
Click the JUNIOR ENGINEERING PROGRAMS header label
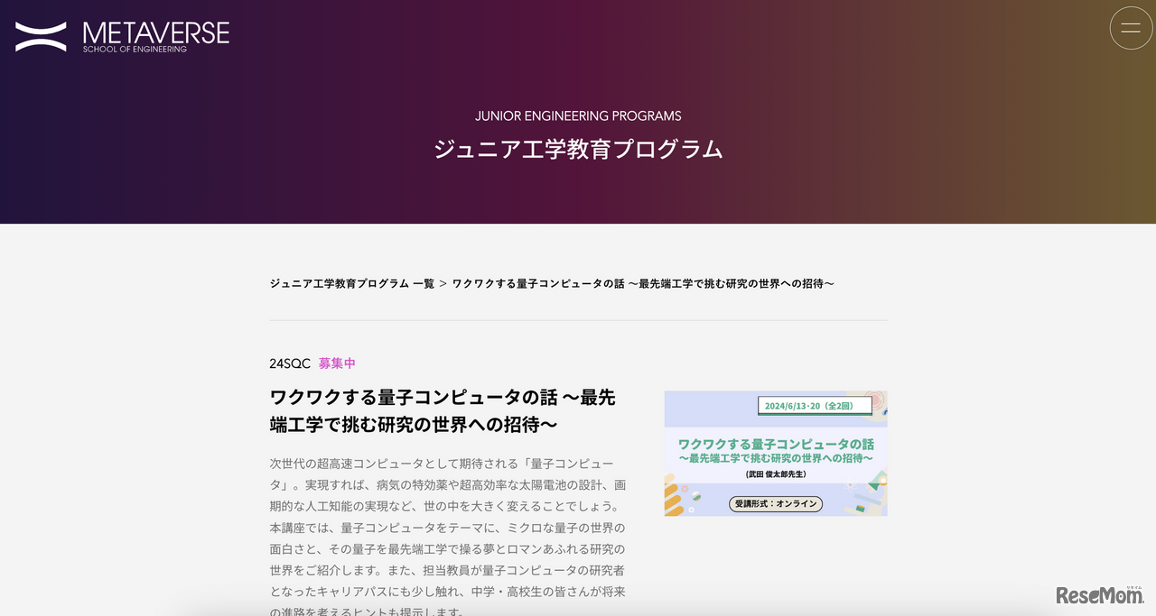[x=578, y=115]
